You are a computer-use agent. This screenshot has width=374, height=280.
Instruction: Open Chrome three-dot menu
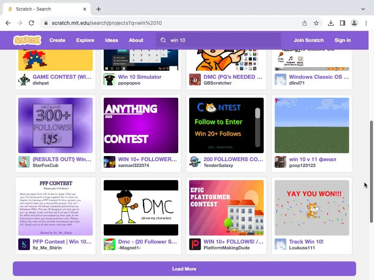pyautogui.click(x=366, y=23)
